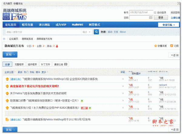
Task: Click the blue search magnifier icon
Action: point(96,32)
